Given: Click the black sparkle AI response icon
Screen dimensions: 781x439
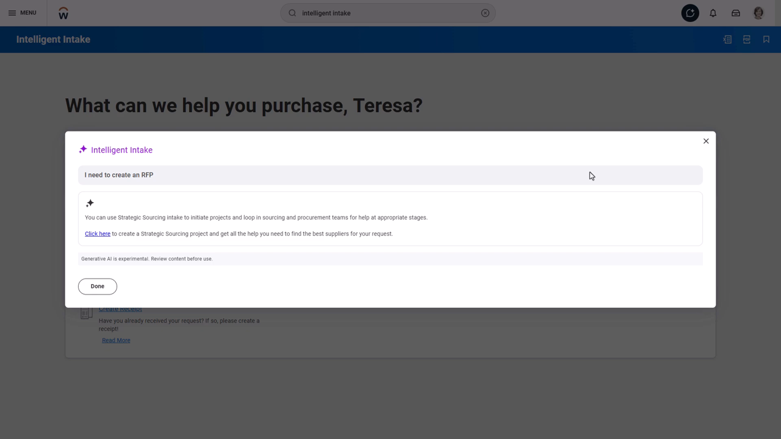Looking at the screenshot, I should (90, 203).
